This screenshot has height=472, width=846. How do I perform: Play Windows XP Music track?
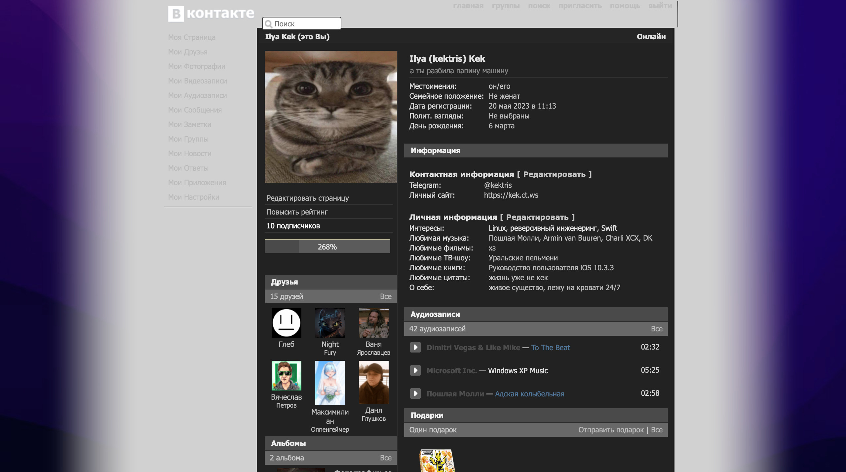415,370
